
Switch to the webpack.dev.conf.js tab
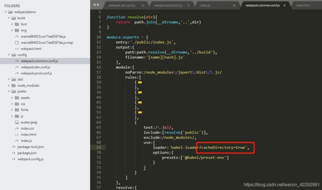tap(122, 5)
